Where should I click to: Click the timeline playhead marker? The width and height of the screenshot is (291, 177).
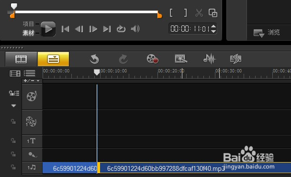[97, 72]
